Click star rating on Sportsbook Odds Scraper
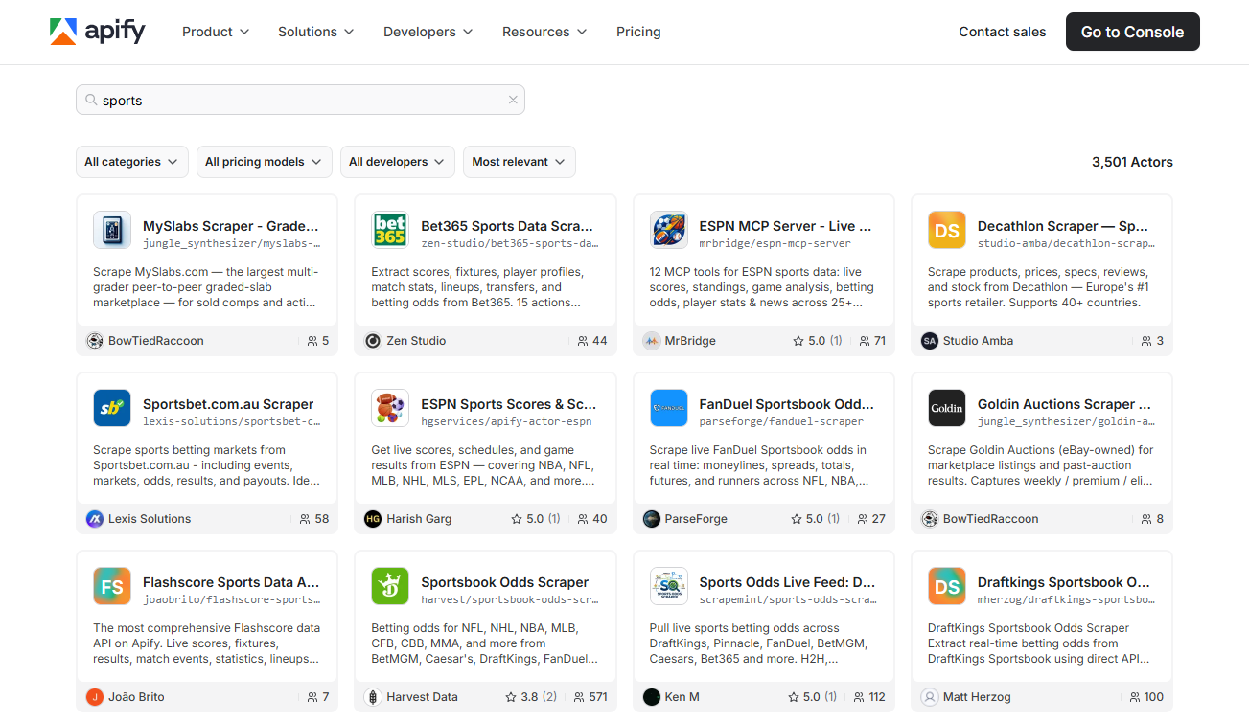The height and width of the screenshot is (722, 1249). click(x=531, y=697)
